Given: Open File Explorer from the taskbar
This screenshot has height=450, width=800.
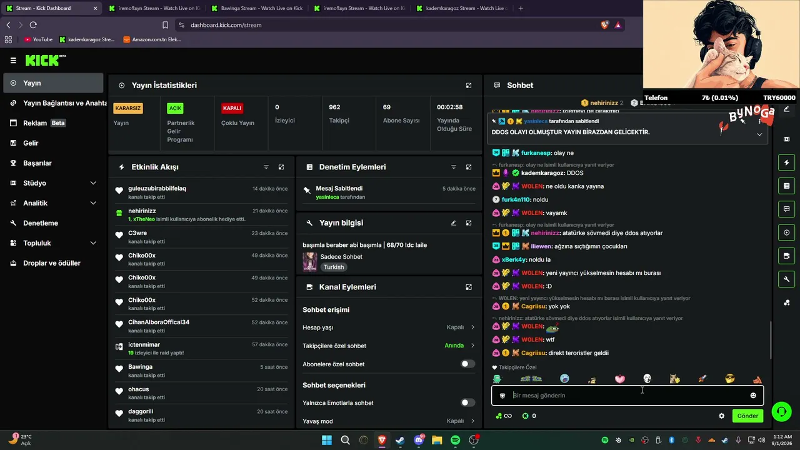Looking at the screenshot, I should point(436,440).
